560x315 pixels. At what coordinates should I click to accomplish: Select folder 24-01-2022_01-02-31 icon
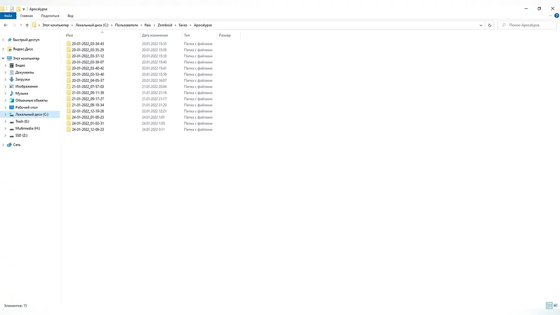click(x=68, y=123)
